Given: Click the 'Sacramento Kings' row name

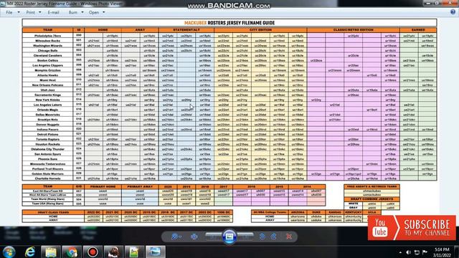Looking at the screenshot, I should (x=48, y=95).
